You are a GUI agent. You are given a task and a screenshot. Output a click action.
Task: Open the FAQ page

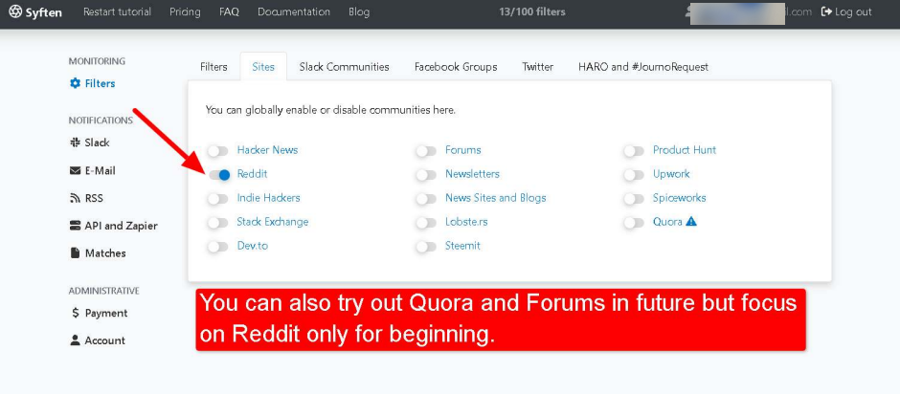click(229, 11)
